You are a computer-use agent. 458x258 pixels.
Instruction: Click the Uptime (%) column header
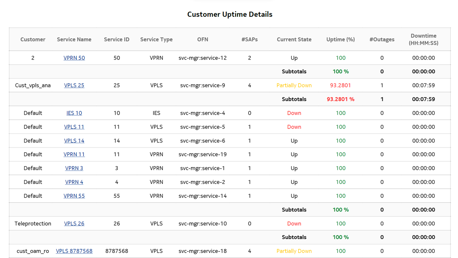[x=340, y=39]
